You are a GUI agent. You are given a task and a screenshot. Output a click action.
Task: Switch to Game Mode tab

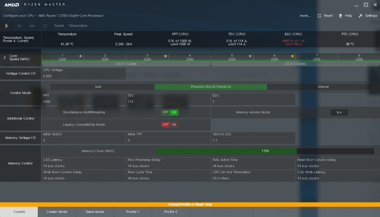click(95, 212)
